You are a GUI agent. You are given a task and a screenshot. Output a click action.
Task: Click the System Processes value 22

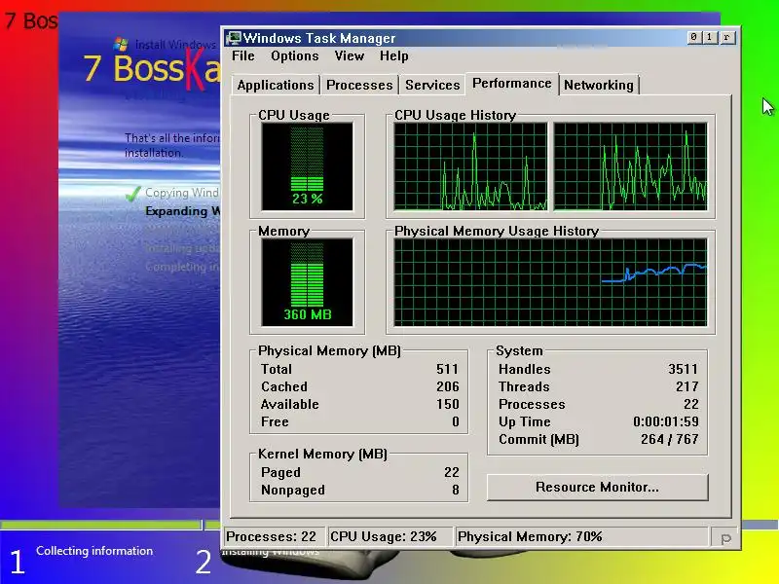(690, 404)
